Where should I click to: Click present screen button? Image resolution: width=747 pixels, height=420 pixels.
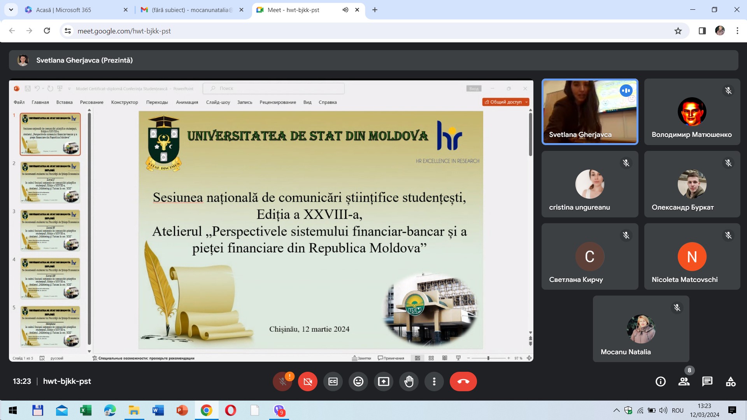point(384,381)
